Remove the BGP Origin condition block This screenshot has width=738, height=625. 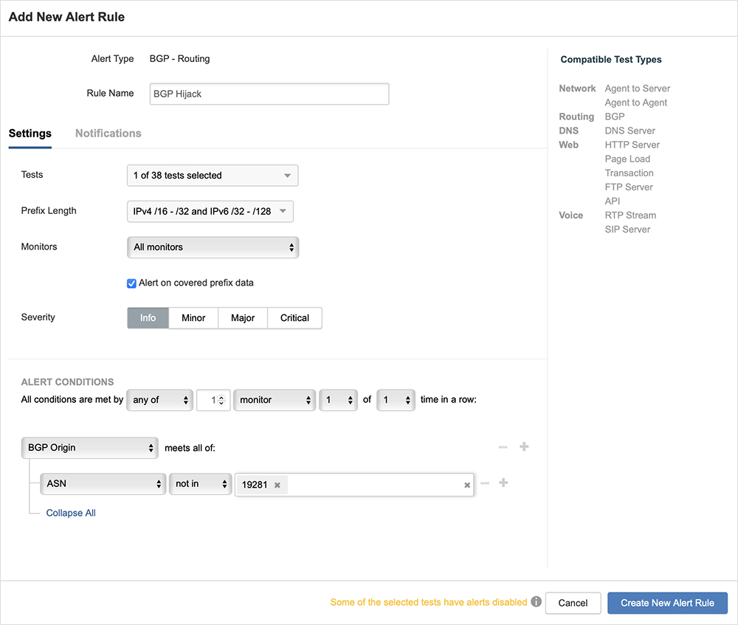(x=503, y=446)
